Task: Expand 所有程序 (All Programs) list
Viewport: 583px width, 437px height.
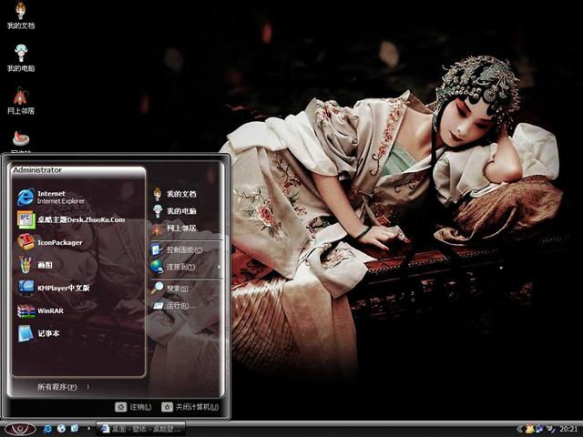Action: (56, 387)
